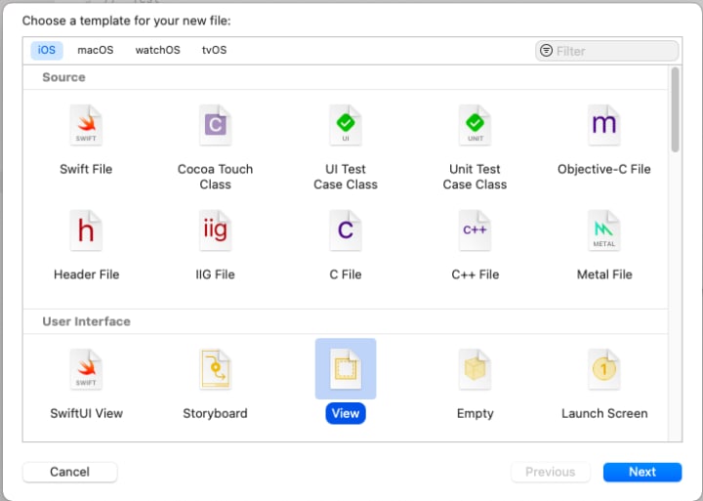Click the Next button

tap(642, 472)
